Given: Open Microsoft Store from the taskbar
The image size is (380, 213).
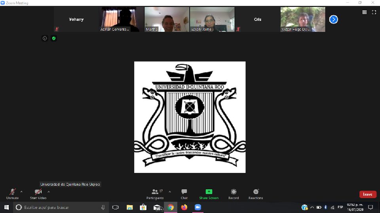Looking at the screenshot, I should (x=143, y=207).
